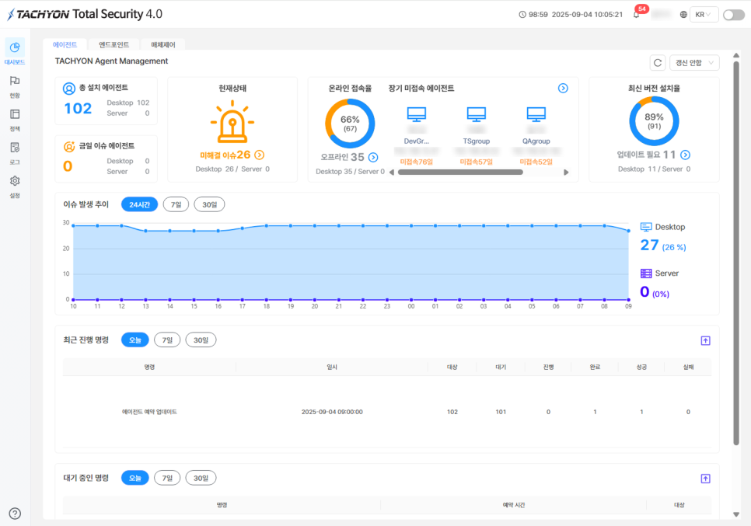Open the 미해결 이슈 26 arrow link

click(259, 155)
